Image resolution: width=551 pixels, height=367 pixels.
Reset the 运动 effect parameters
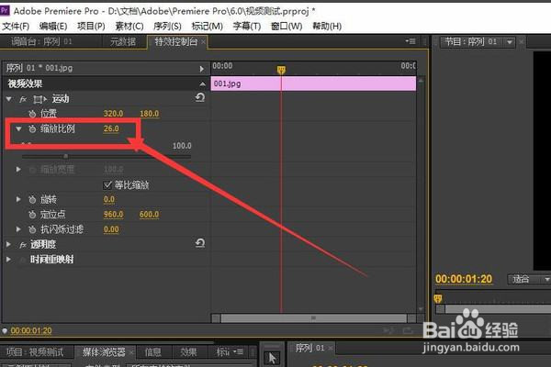click(x=200, y=97)
